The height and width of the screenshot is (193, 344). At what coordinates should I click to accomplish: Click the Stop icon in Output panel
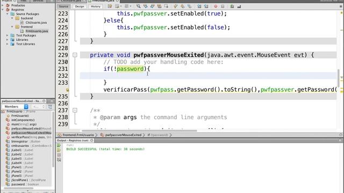tap(59, 155)
